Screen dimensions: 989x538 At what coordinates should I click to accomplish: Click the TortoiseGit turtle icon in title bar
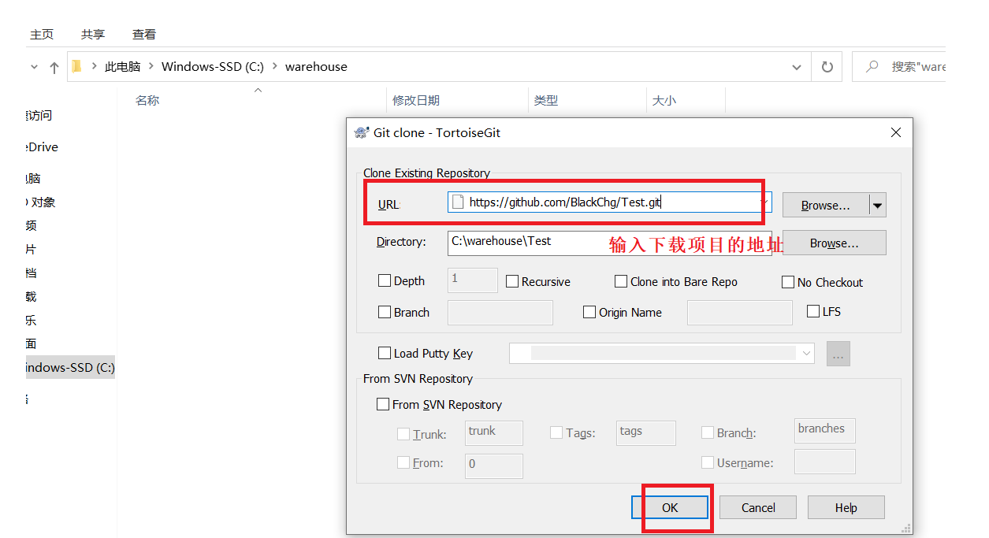click(362, 132)
